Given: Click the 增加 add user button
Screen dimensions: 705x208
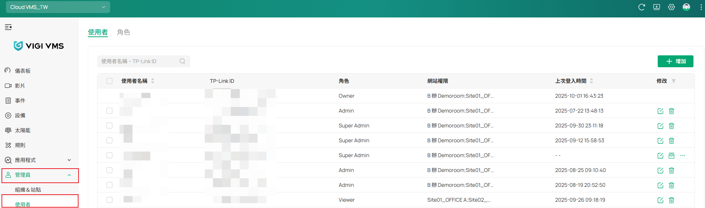Looking at the screenshot, I should 675,61.
